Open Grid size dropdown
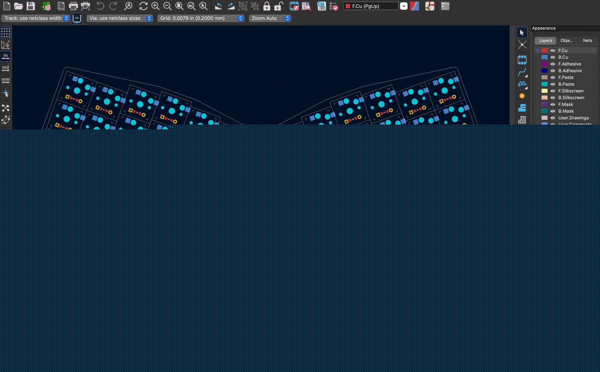The image size is (600, 372). click(x=200, y=18)
